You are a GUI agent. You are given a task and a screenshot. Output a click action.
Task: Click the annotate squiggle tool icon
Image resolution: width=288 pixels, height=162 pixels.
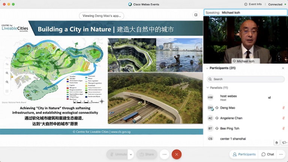(7, 64)
